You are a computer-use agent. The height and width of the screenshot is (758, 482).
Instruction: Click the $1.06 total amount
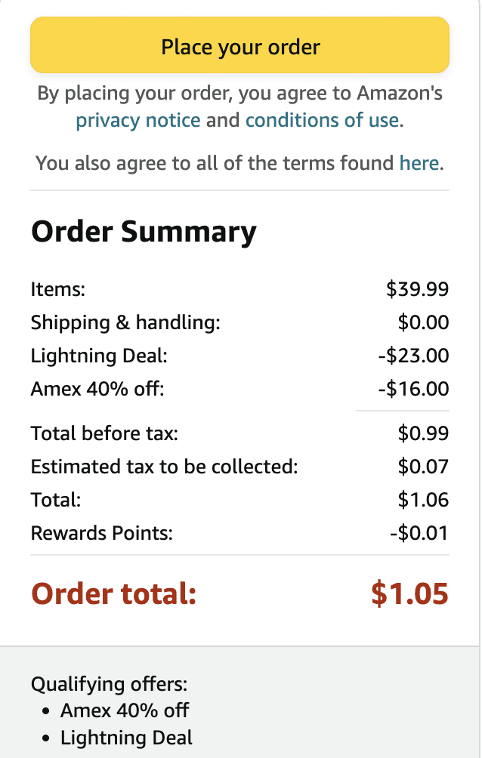pos(423,500)
